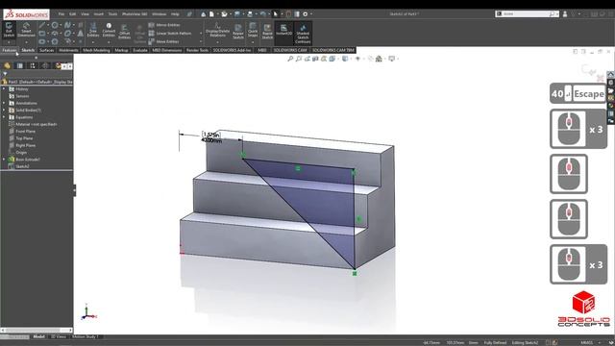Open the Motion Study 1 tab

point(86,336)
